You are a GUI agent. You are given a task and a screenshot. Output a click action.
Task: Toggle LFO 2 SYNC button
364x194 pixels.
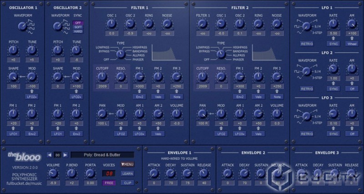click(x=334, y=88)
